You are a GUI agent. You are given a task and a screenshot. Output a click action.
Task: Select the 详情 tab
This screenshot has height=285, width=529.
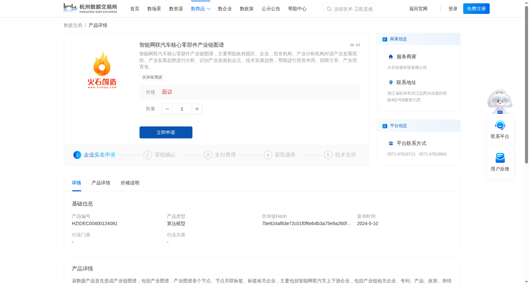pos(77,183)
